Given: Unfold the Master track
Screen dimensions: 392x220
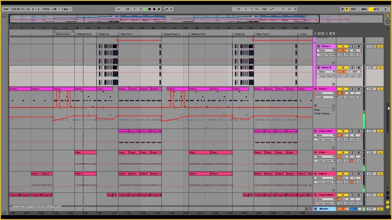Looking at the screenshot, I should click(315, 209).
